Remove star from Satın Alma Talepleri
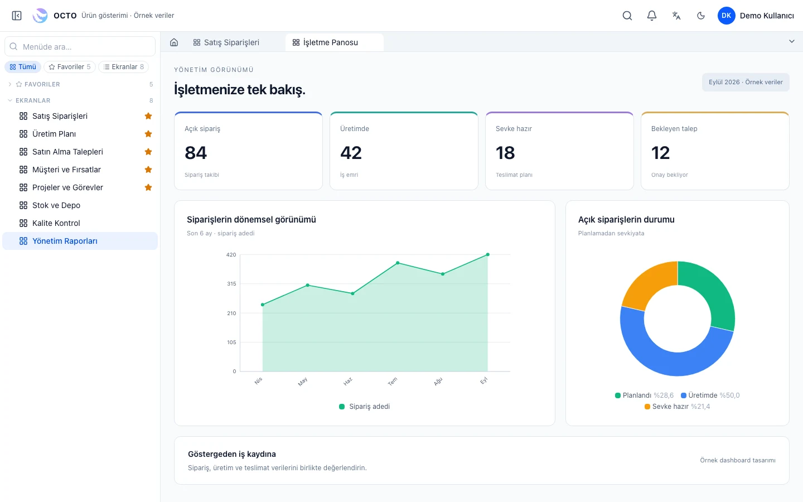Screen dimensions: 803x502 (148, 152)
